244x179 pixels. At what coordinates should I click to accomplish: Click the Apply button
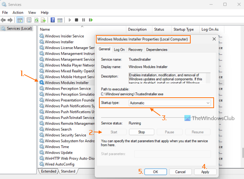tap(205, 172)
